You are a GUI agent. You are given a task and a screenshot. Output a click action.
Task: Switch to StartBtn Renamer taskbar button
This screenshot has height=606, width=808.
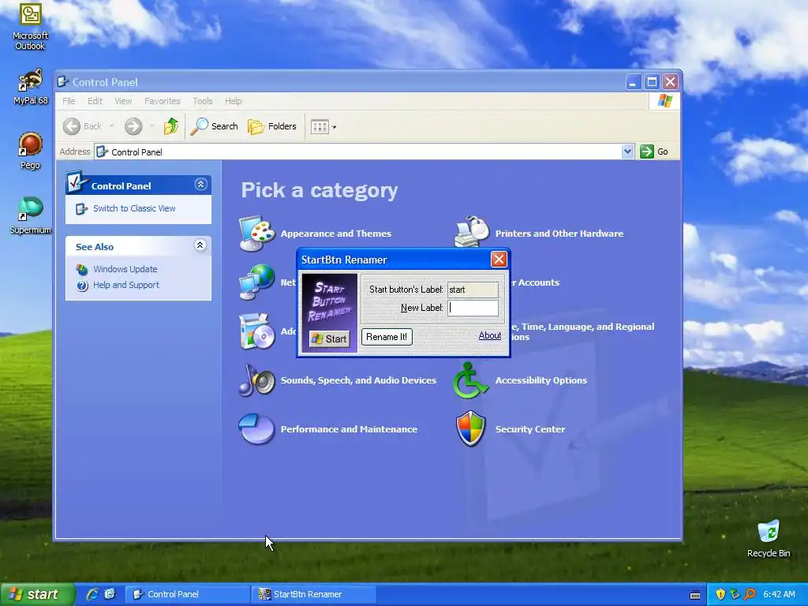pos(315,594)
